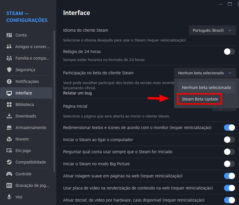This screenshot has width=239, height=205.
Task: Select the Gravação de jogo REC icon
Action: click(x=9, y=185)
